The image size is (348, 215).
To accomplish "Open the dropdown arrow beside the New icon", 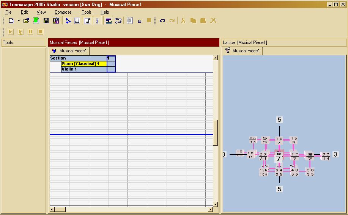I will [19, 21].
